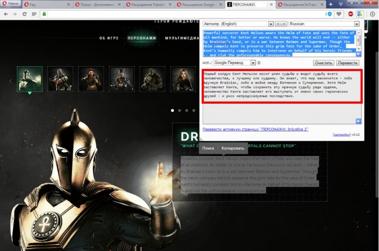Close the ПЕРСОНАЖИ tab
Image resolution: width=379 pixels, height=251 pixels.
(x=271, y=5)
